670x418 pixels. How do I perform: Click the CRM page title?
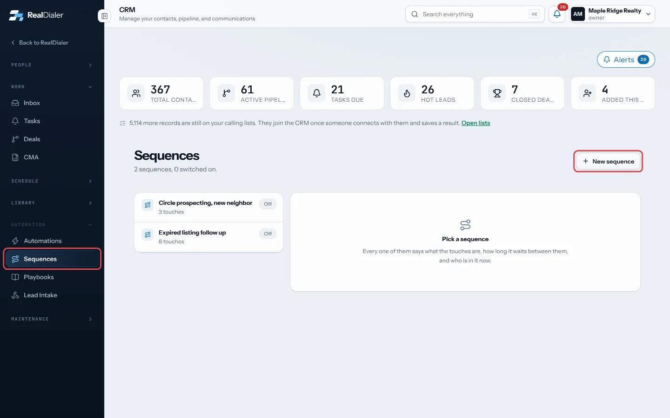127,10
